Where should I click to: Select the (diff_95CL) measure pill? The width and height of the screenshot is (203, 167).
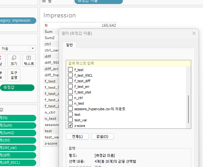click(x=18, y=163)
